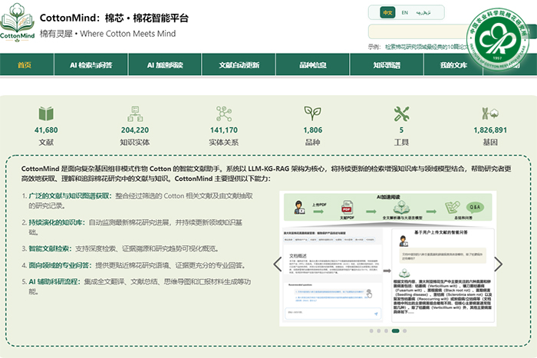
Task: Open the AI 检索与问答 tab
Action: pyautogui.click(x=91, y=64)
